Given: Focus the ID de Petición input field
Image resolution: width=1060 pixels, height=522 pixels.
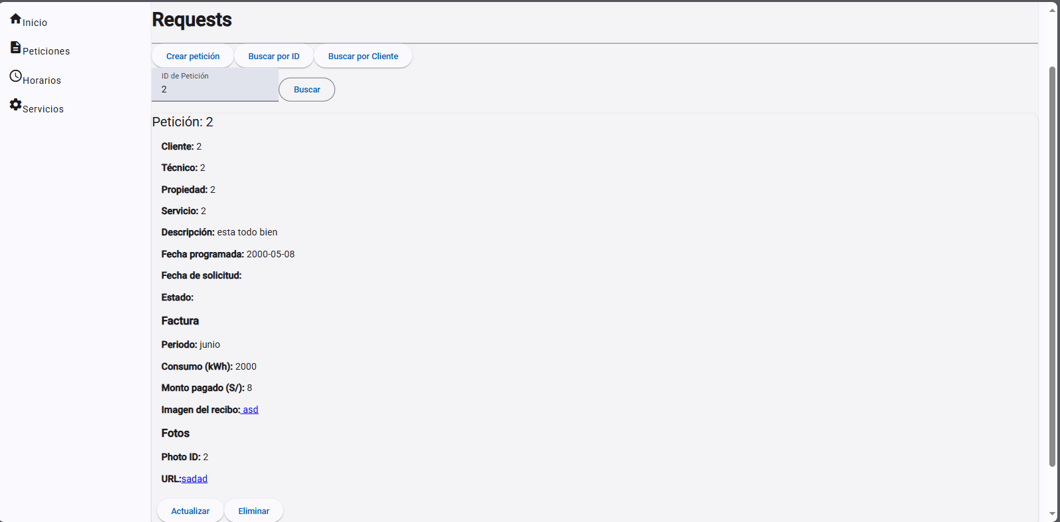Looking at the screenshot, I should pyautogui.click(x=215, y=84).
